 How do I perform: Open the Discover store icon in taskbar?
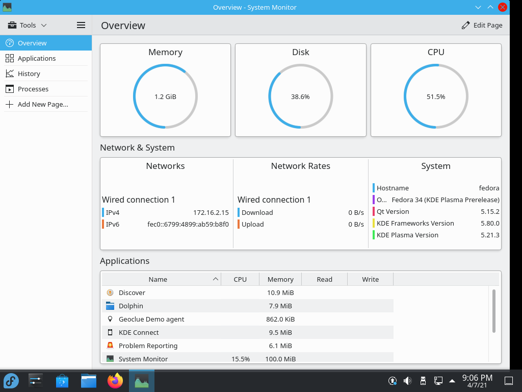coord(62,381)
